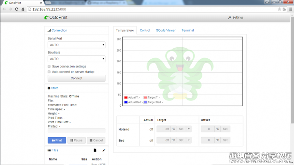Click the Action column header in Files
Viewport: 294px width, 165px height.
[x=97, y=159]
